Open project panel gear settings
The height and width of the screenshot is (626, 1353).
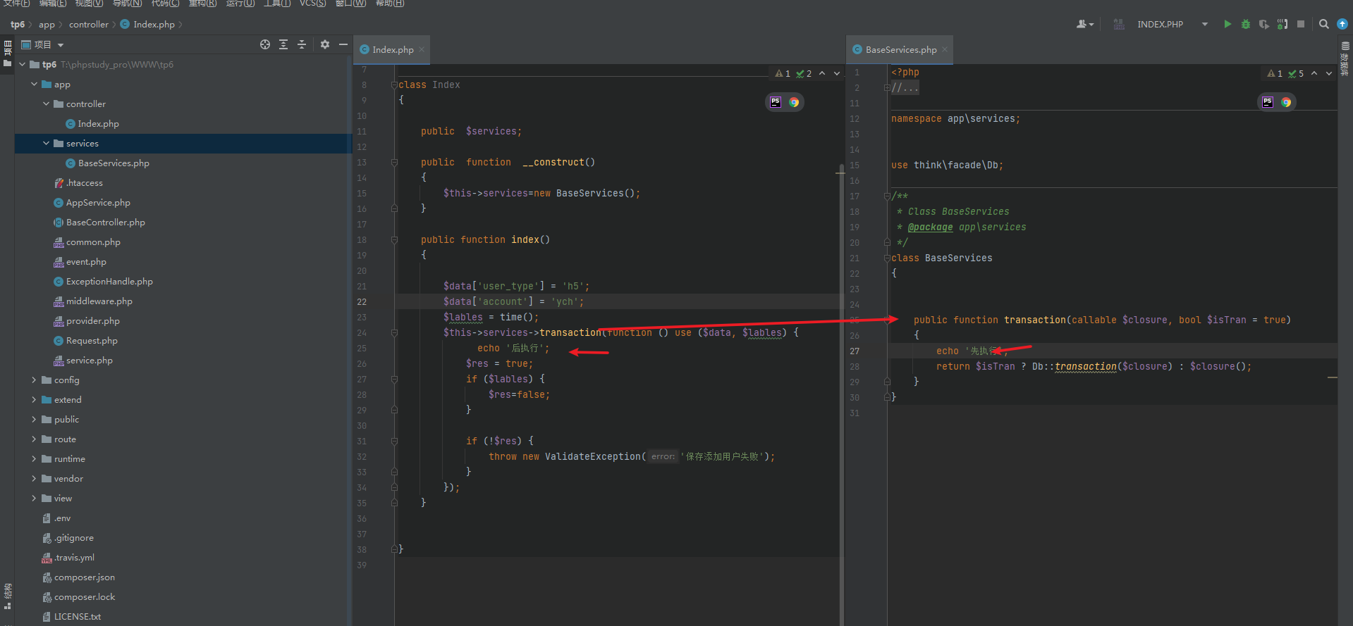(325, 44)
